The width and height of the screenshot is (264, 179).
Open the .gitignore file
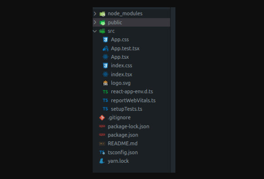point(119,118)
